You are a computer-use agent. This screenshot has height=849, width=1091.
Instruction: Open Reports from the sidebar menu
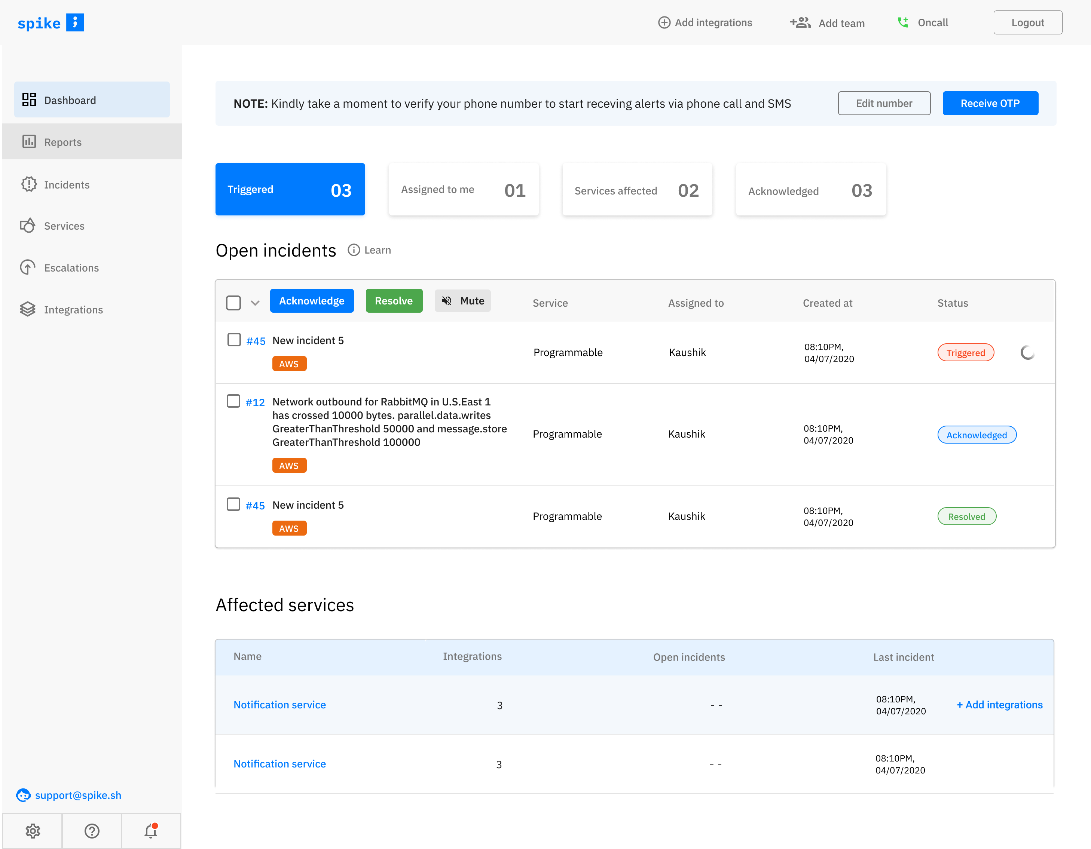[63, 142]
